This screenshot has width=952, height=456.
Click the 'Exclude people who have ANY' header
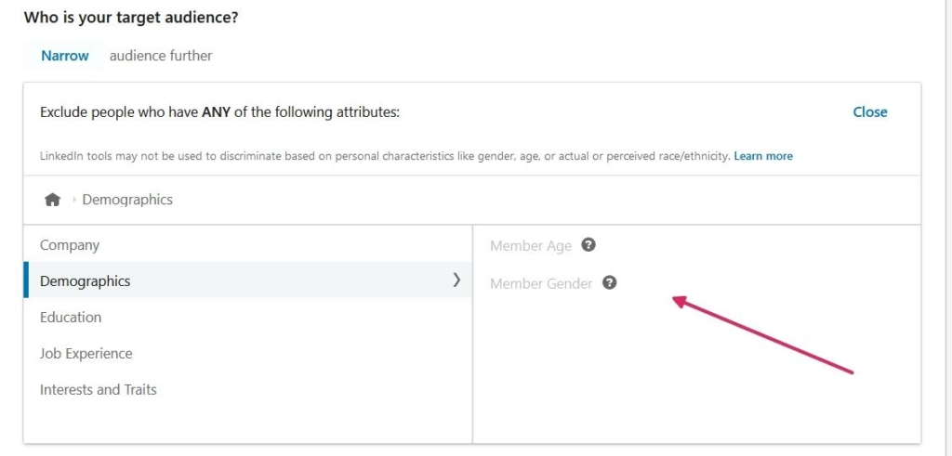219,112
